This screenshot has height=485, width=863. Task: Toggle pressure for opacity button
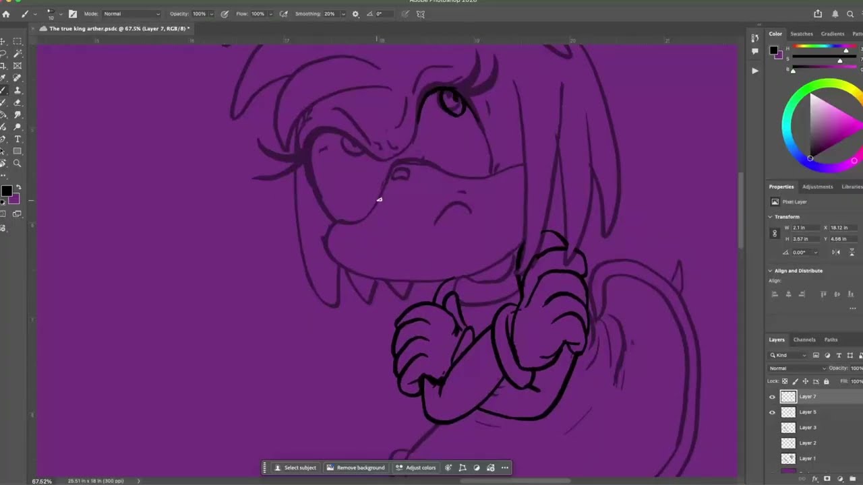click(x=224, y=13)
